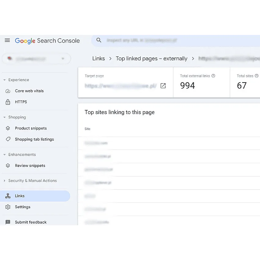Click the HTTPS padlock icon
Image resolution: width=260 pixels, height=260 pixels.
pyautogui.click(x=8, y=102)
